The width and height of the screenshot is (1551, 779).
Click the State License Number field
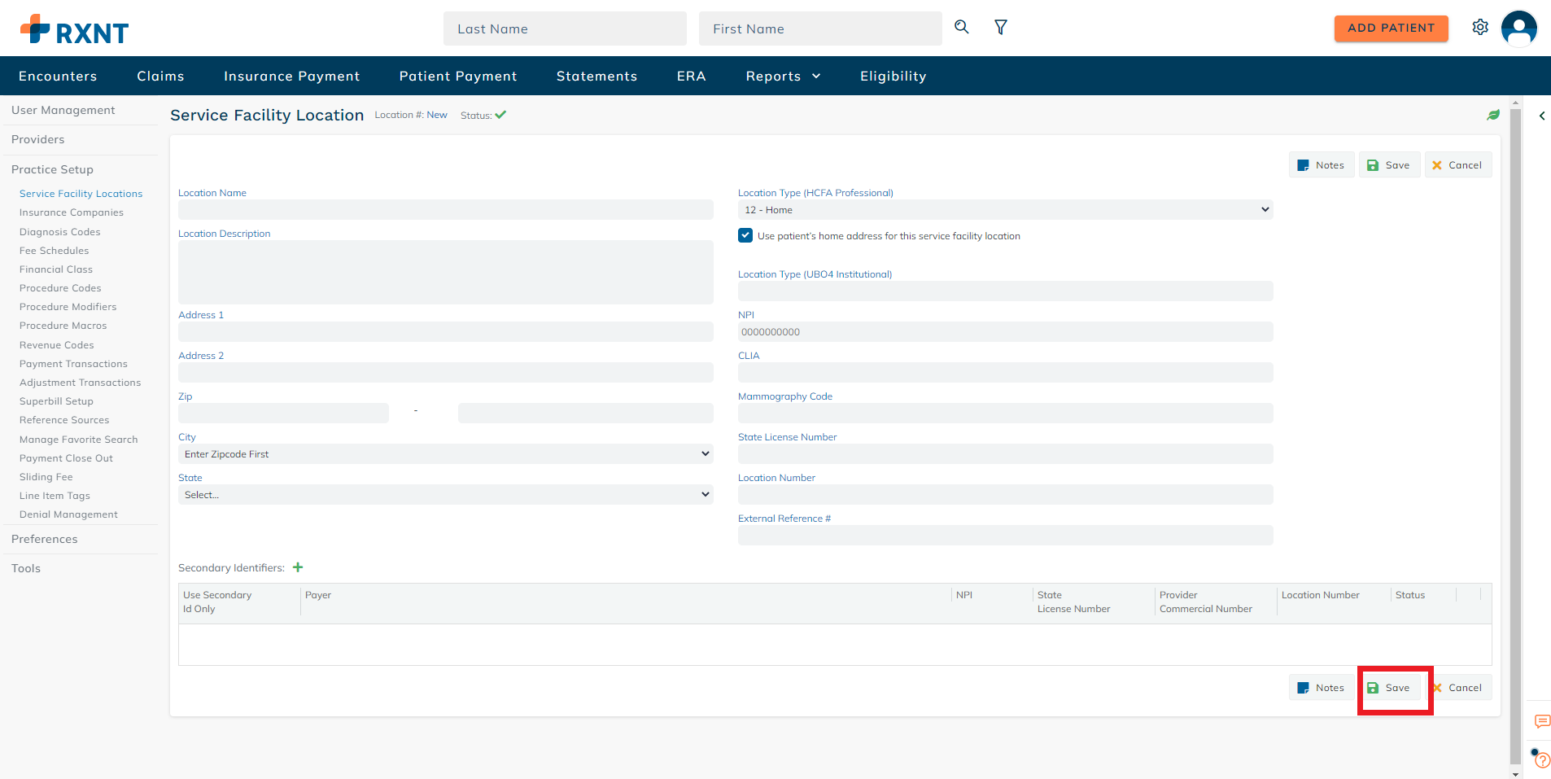point(1005,454)
